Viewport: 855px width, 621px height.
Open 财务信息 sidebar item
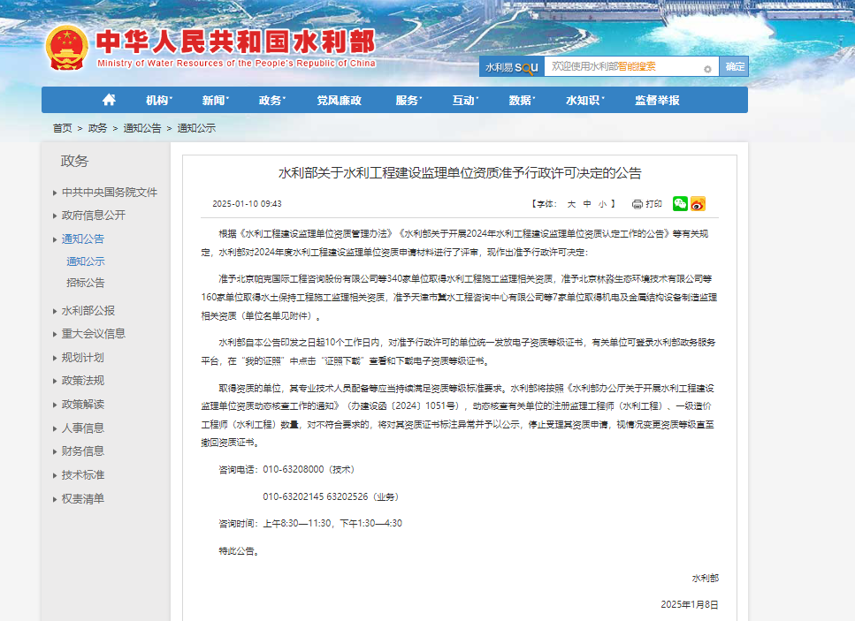[x=83, y=451]
